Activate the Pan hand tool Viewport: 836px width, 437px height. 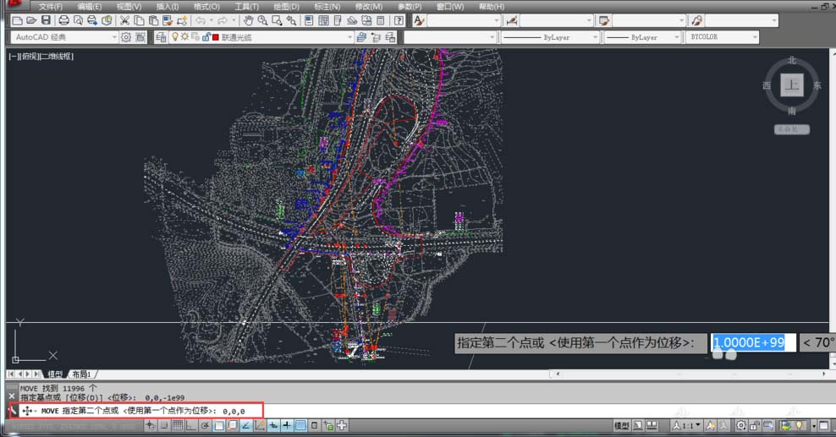tap(249, 20)
